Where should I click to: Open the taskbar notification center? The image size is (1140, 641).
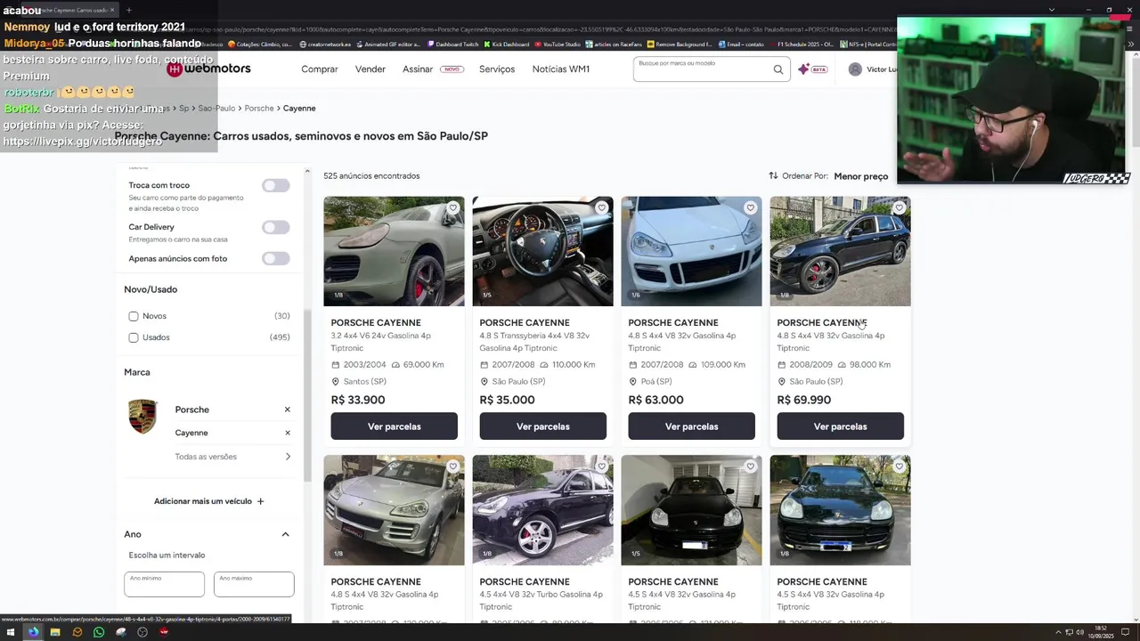click(1125, 632)
